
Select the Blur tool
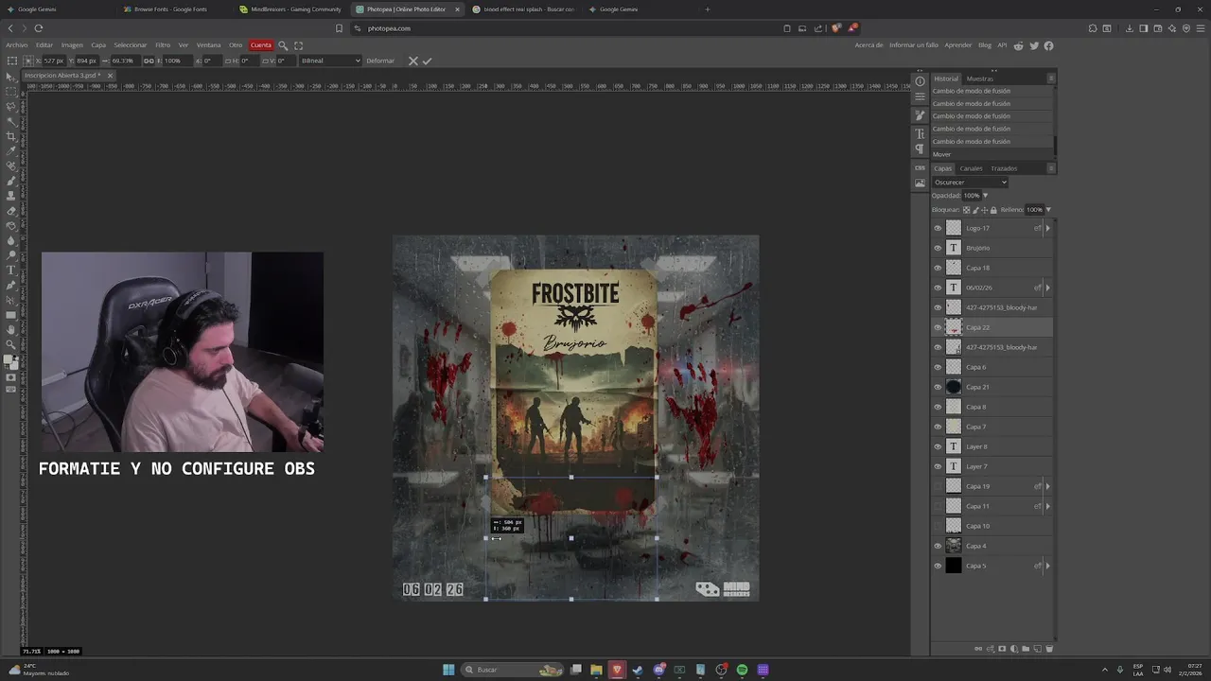click(11, 240)
